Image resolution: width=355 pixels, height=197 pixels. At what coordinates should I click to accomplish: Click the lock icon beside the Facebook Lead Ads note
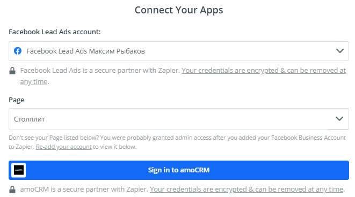[12, 71]
